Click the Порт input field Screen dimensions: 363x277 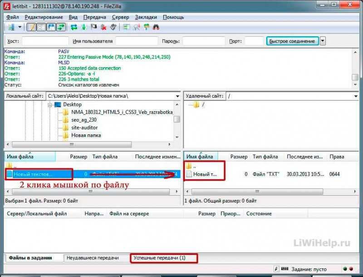click(x=254, y=41)
